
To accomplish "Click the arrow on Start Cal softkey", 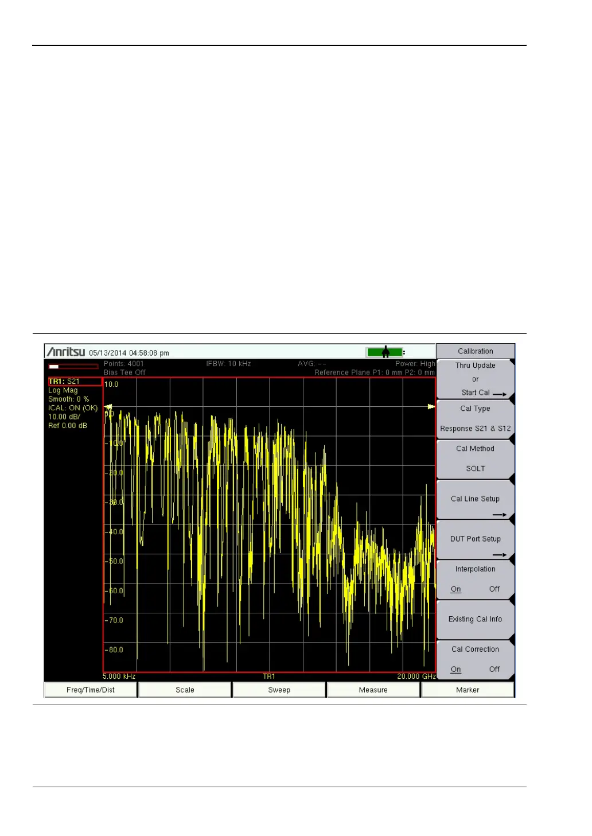I will 499,394.
